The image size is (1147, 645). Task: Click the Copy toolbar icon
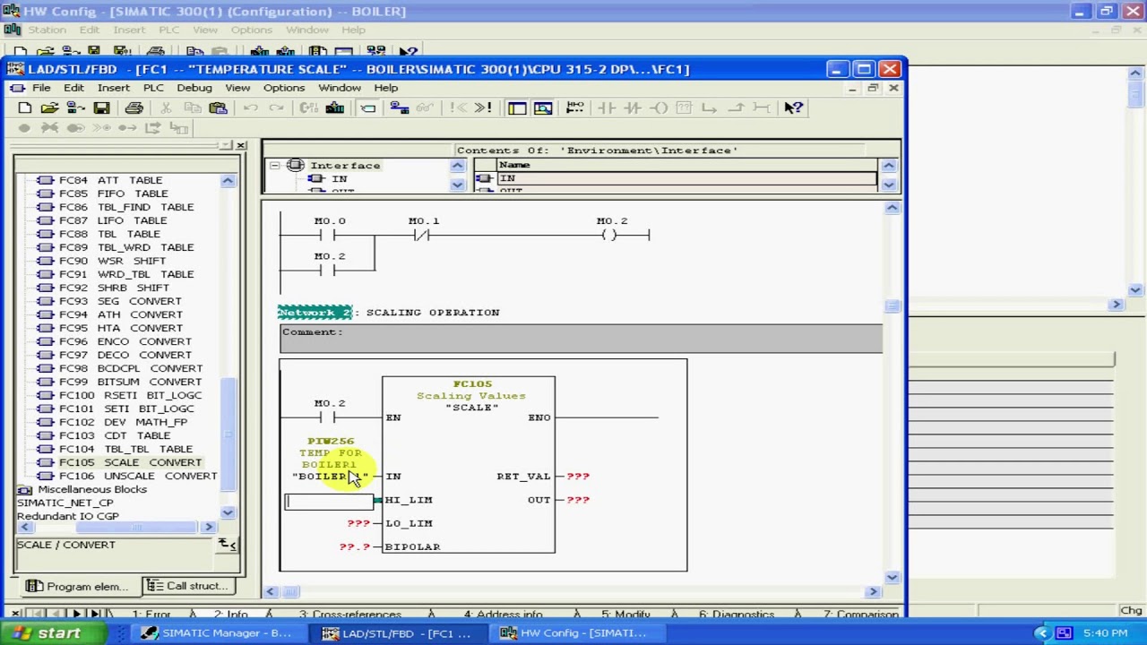[192, 107]
